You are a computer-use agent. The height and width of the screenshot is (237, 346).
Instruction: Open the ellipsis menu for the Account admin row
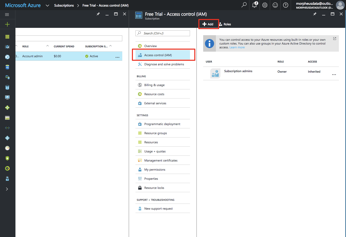click(117, 57)
